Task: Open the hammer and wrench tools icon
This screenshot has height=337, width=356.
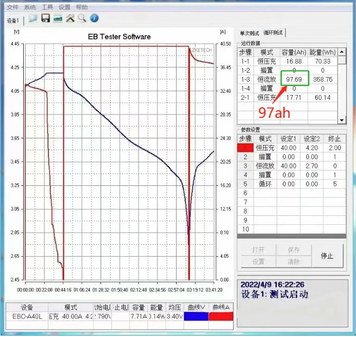Action: (x=70, y=19)
